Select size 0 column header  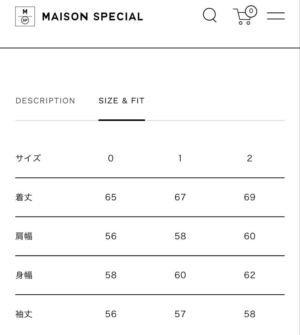(110, 158)
